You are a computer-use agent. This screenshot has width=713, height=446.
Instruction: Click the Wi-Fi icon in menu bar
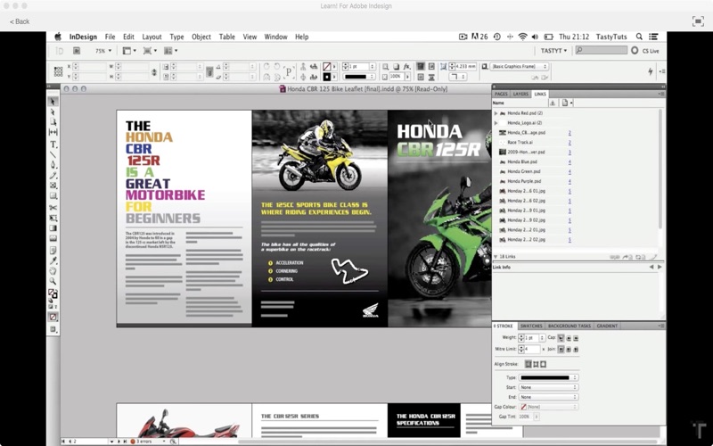(x=522, y=37)
